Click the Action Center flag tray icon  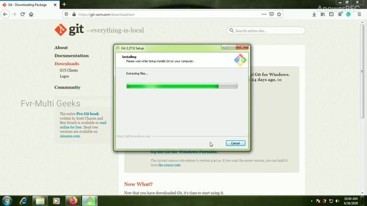tap(318, 201)
